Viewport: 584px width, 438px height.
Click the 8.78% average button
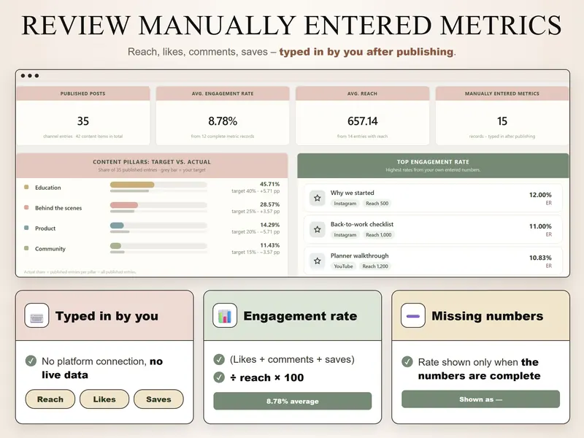[x=293, y=401]
